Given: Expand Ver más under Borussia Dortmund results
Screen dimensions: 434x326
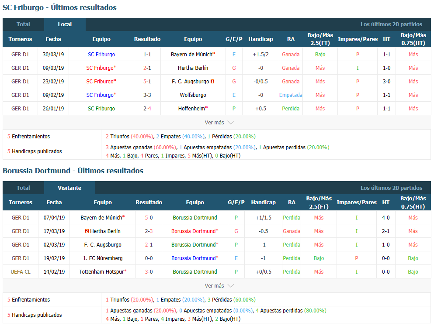Looking at the screenshot, I should [x=219, y=286].
